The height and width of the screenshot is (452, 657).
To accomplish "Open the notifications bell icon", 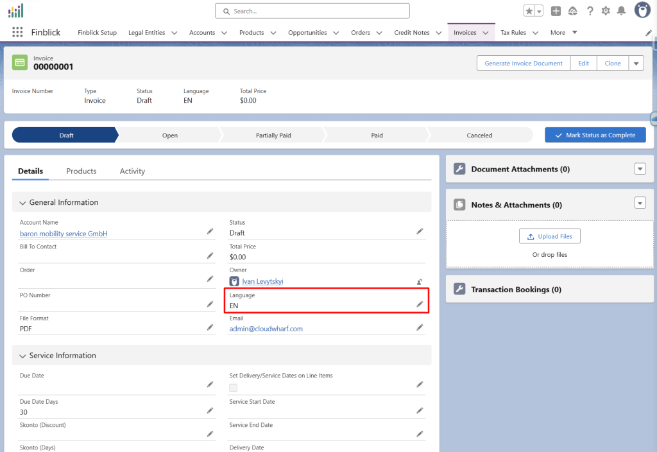I will pyautogui.click(x=621, y=11).
